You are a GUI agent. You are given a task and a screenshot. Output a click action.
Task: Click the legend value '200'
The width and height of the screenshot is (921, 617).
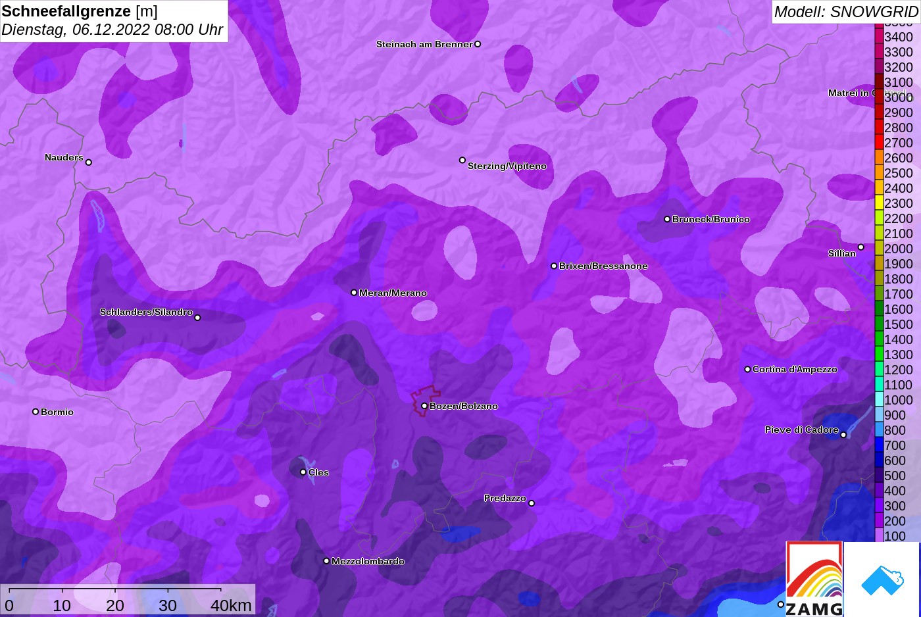pos(895,521)
